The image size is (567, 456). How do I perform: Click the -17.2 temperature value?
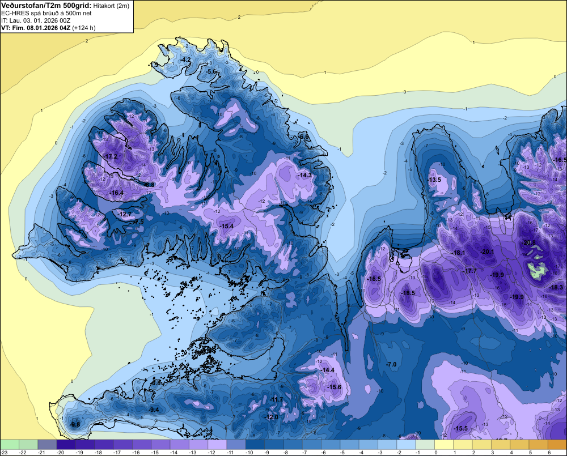coord(111,156)
